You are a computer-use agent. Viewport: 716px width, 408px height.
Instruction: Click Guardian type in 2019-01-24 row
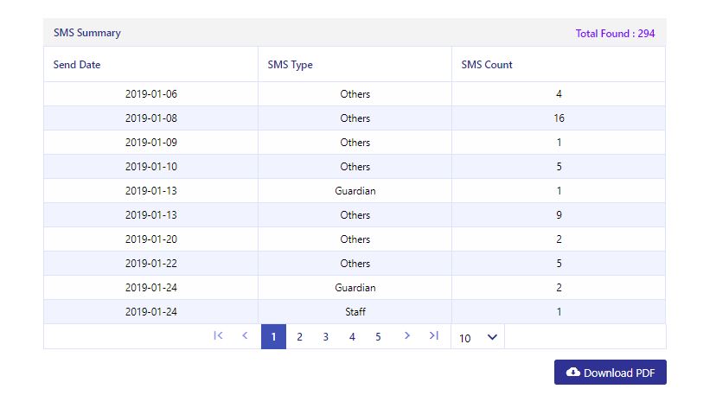click(355, 288)
